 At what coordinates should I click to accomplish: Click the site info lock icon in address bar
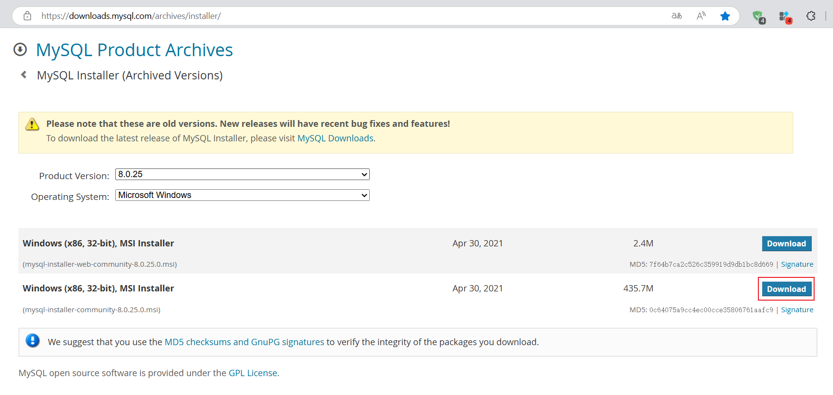28,16
